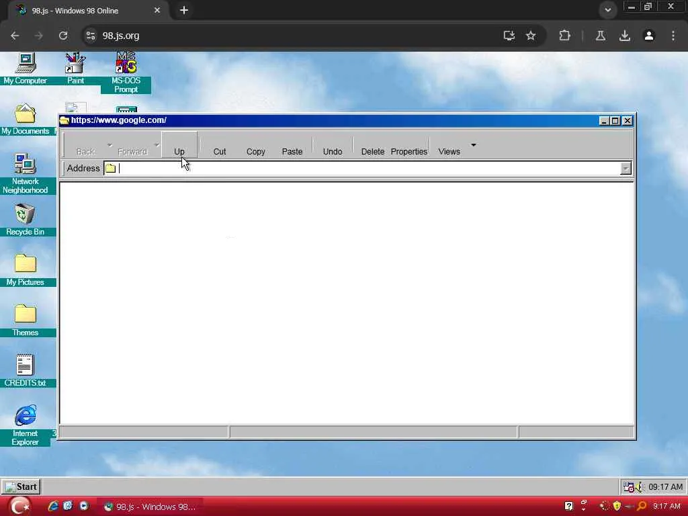Open the red host Start orb button
This screenshot has height=516, width=688.
[19, 507]
